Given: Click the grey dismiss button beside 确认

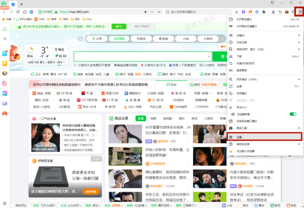Looking at the screenshot, I should tap(142, 26).
